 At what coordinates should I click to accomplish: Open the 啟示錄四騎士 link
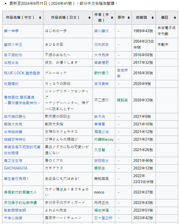click(15, 117)
